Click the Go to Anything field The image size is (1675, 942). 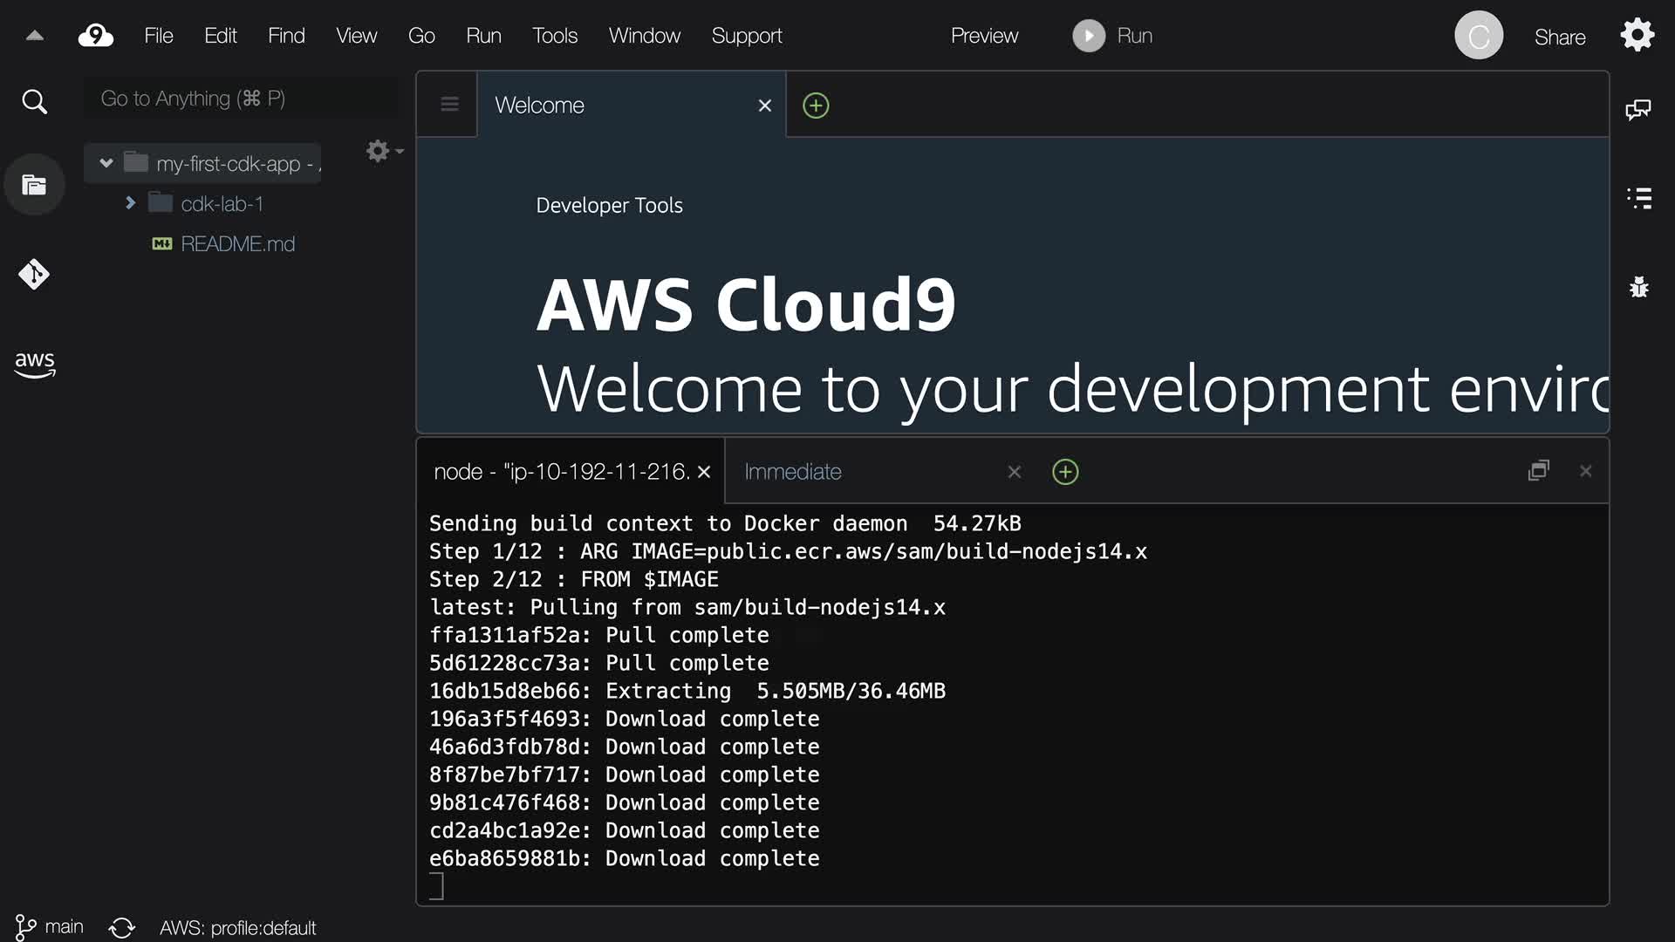[240, 99]
